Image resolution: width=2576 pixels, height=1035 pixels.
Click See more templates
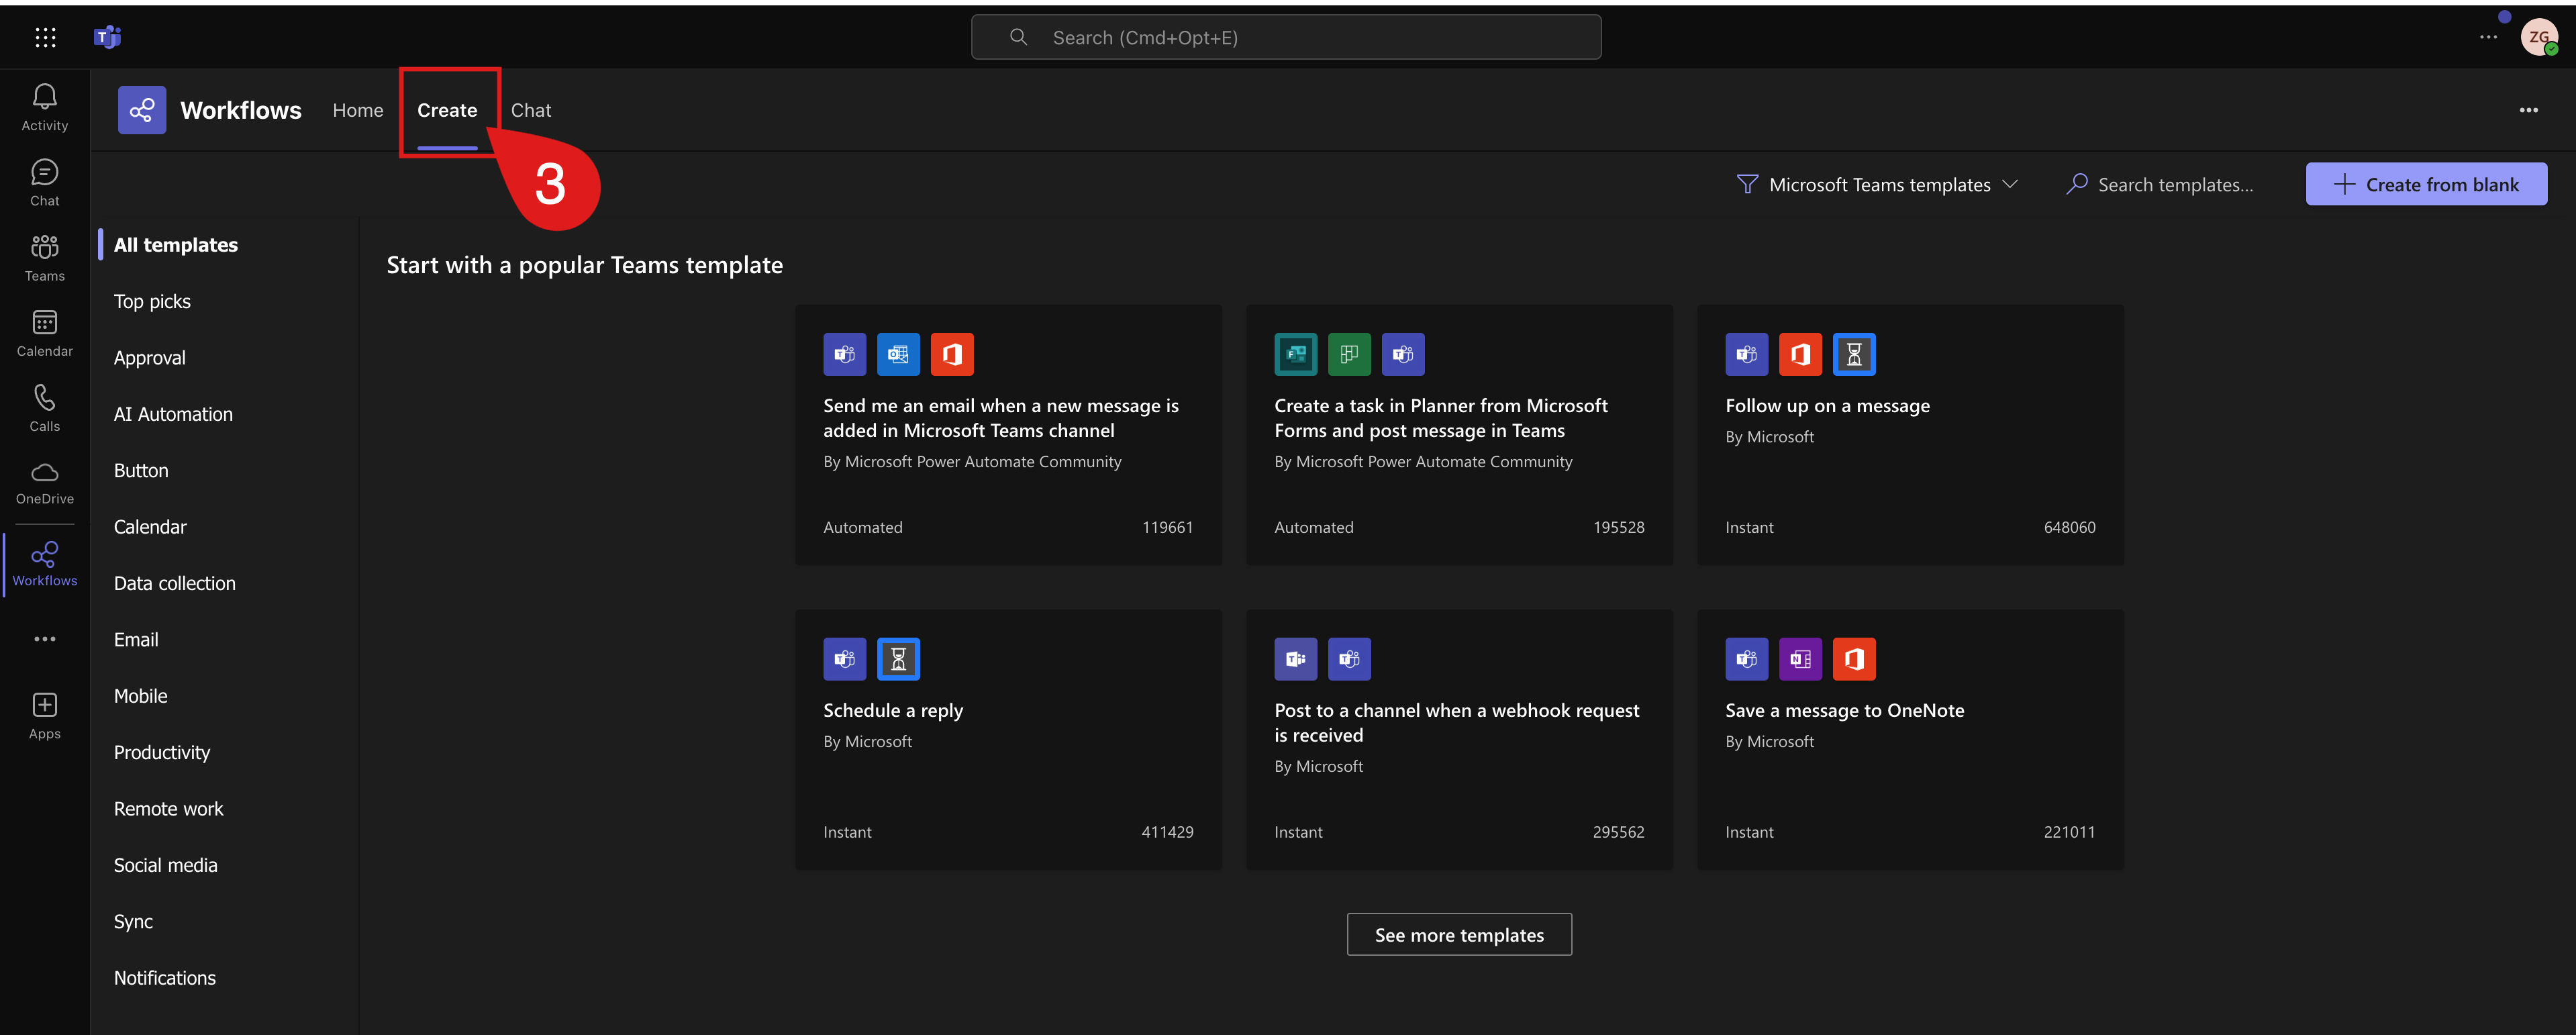pos(1459,934)
